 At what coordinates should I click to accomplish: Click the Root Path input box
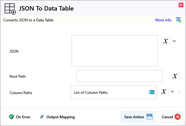(x=119, y=76)
